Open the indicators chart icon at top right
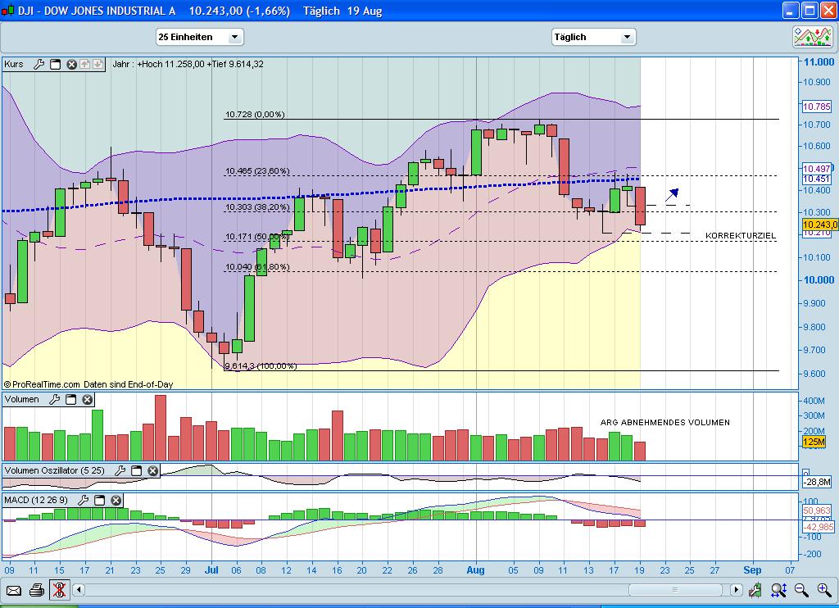 tap(813, 37)
